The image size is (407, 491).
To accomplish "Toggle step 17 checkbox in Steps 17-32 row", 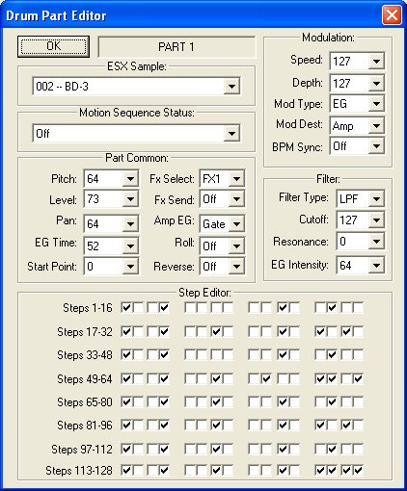I will 126,331.
